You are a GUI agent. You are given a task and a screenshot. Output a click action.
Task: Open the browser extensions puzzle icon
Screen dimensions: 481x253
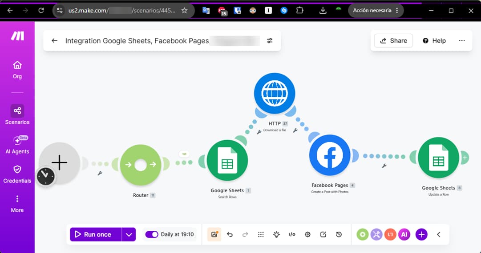tap(299, 10)
